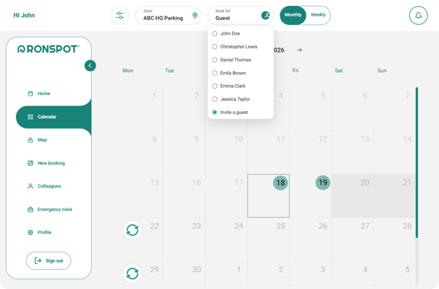Go to Colleagues page
This screenshot has width=439, height=289.
(45, 186)
